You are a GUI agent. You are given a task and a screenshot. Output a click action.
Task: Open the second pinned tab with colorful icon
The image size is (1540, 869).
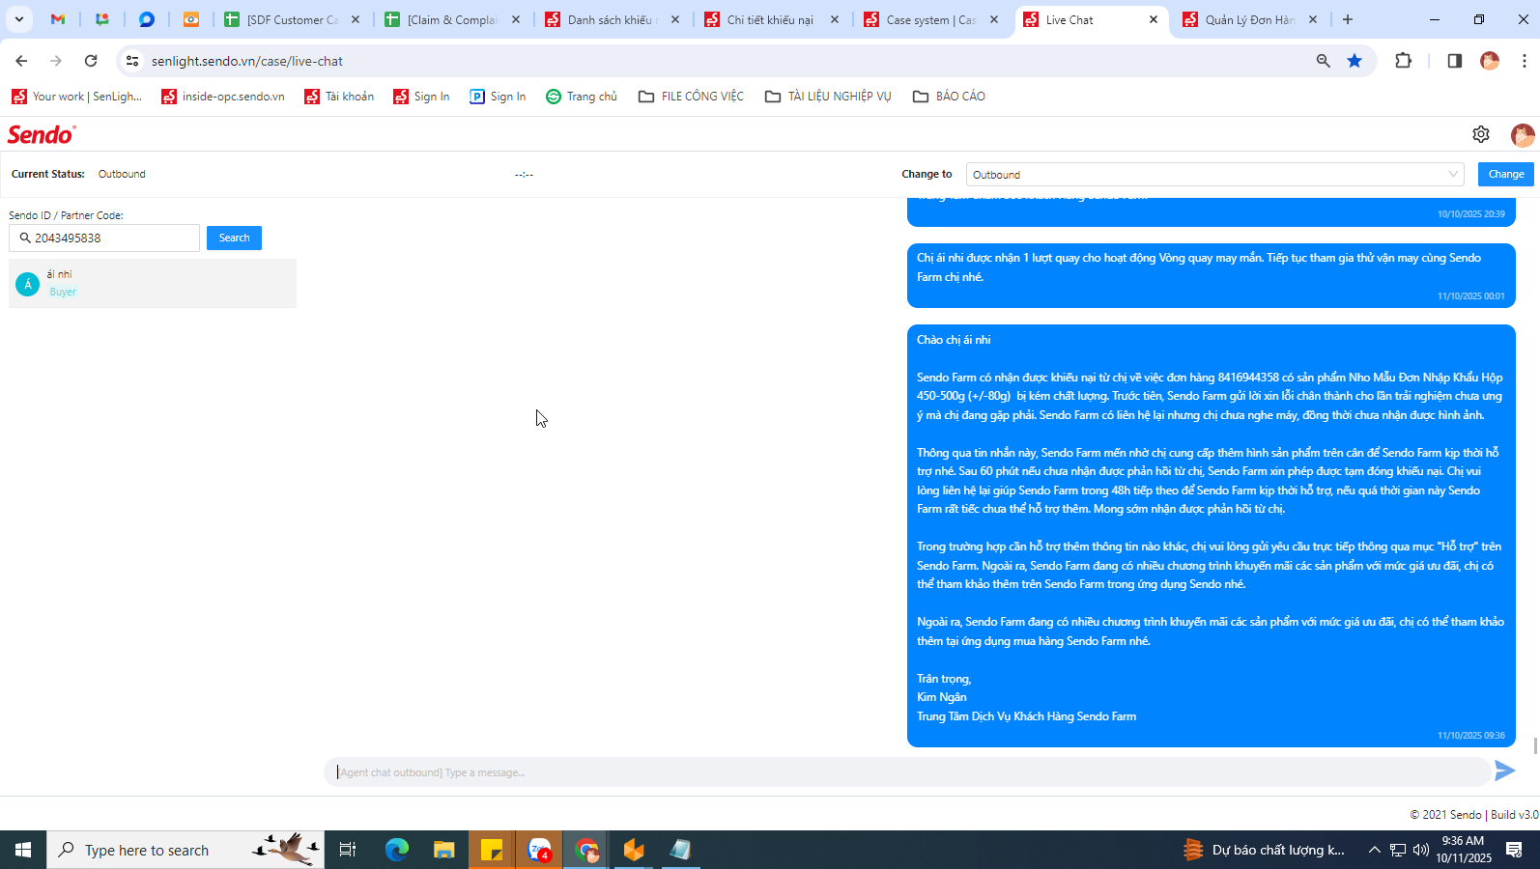102,19
